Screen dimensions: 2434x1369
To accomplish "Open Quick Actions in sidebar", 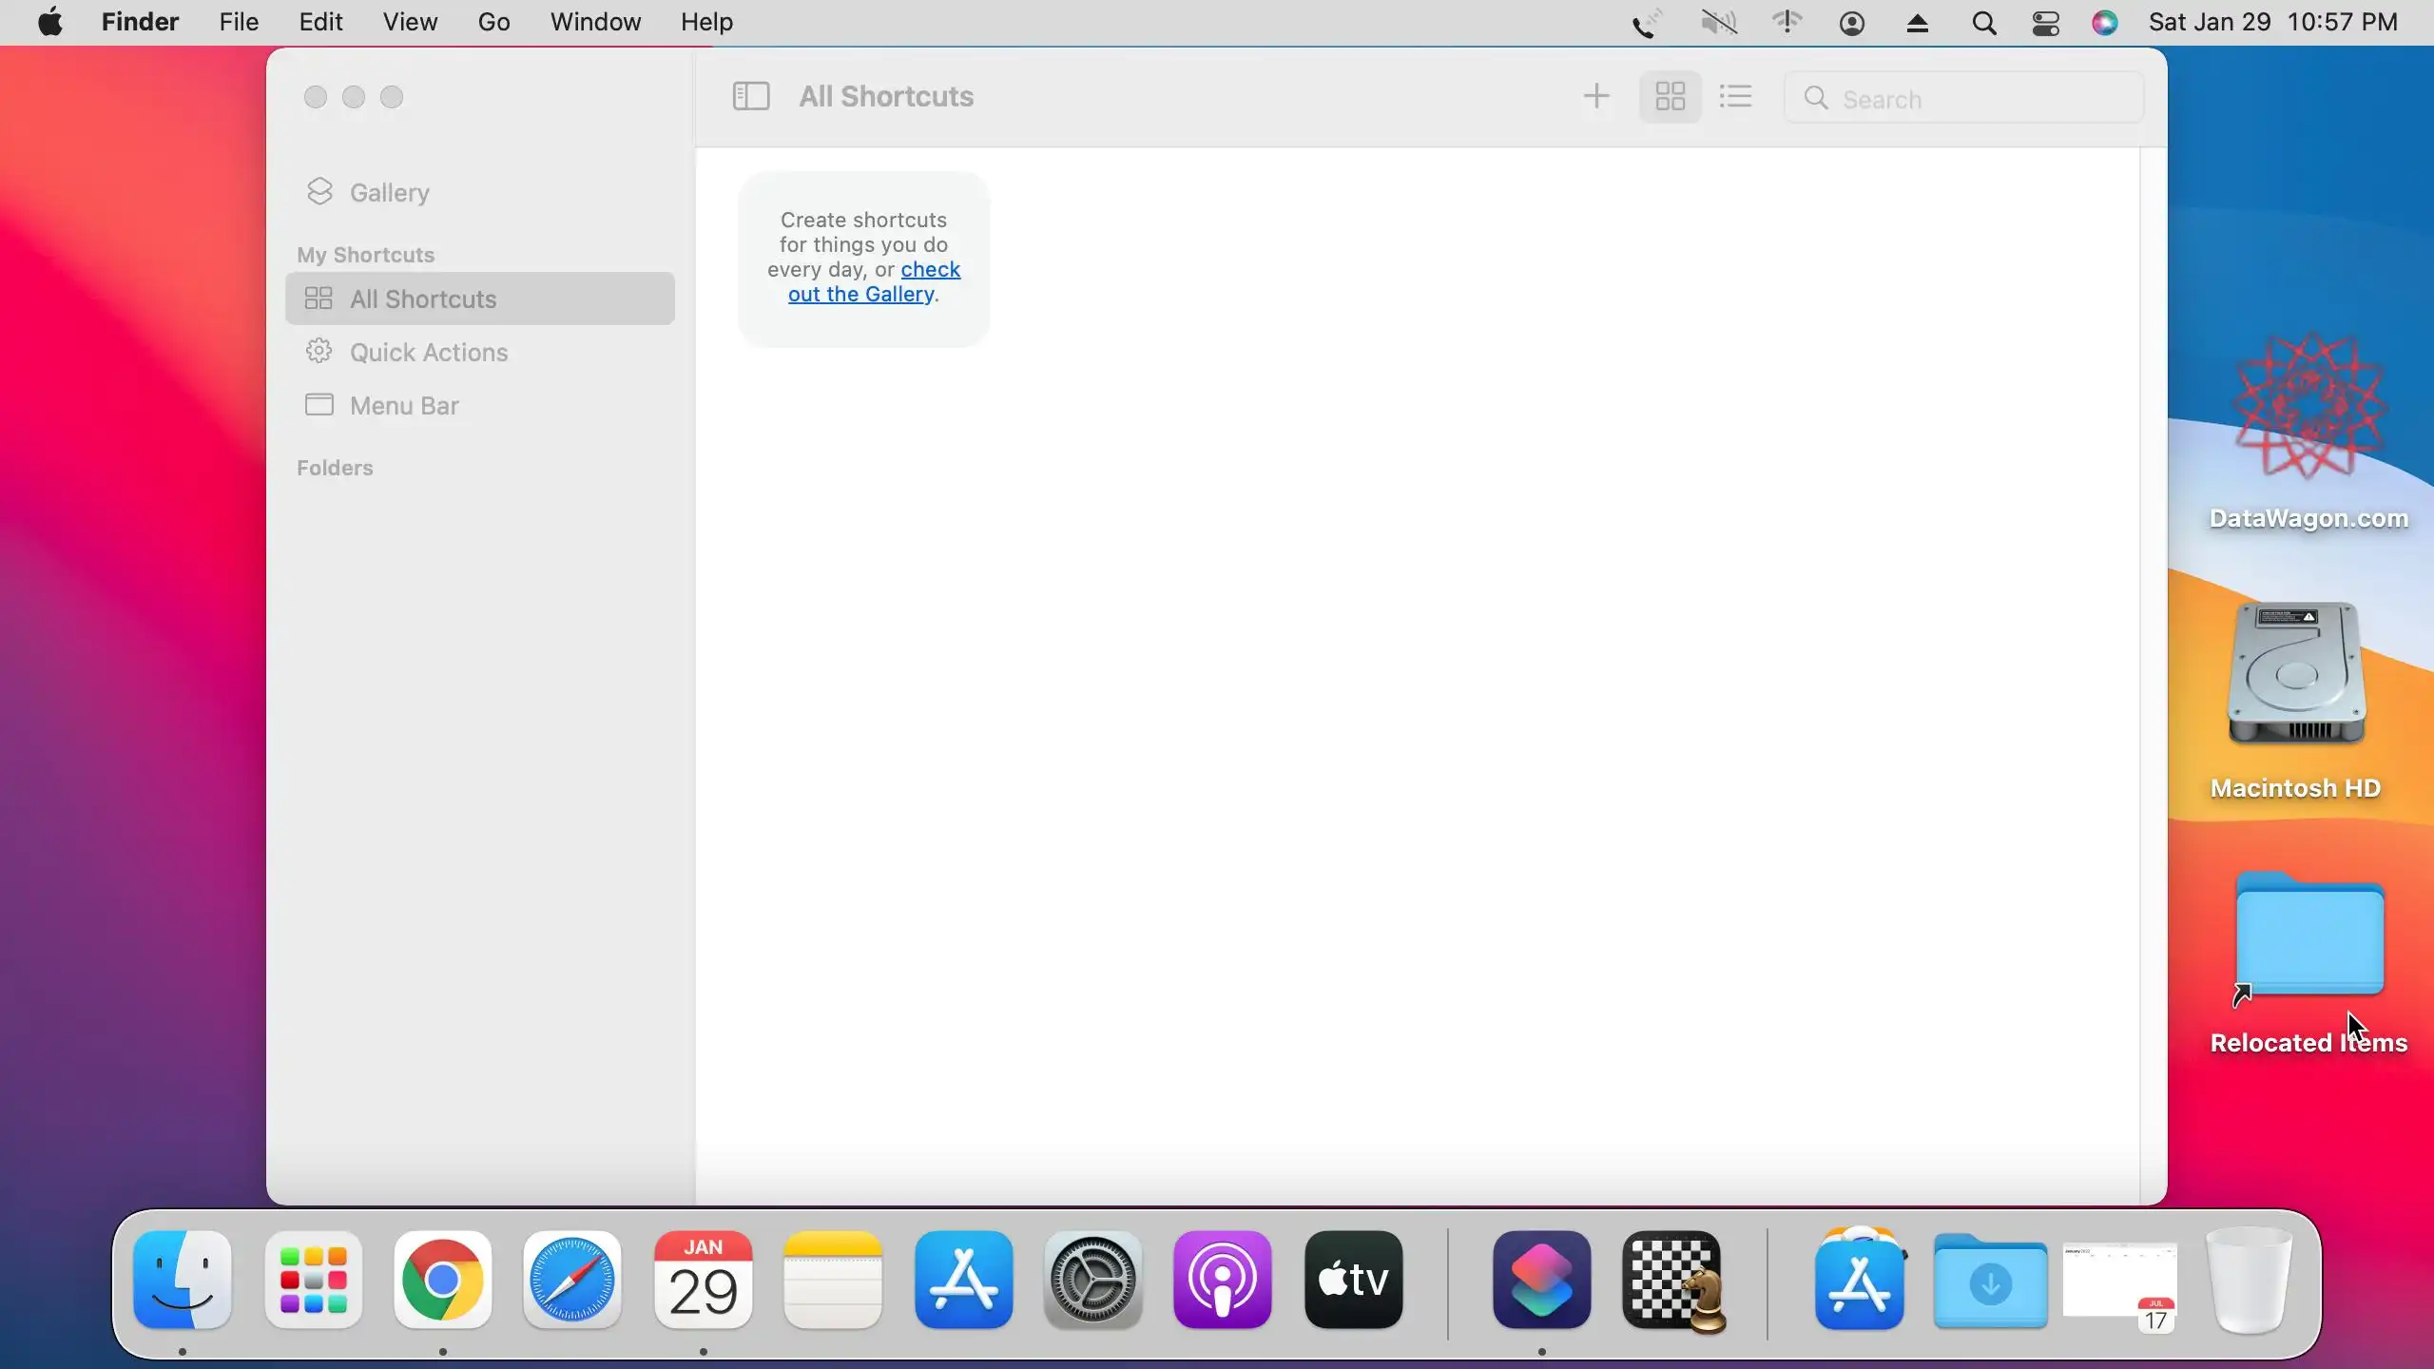I will point(428,352).
